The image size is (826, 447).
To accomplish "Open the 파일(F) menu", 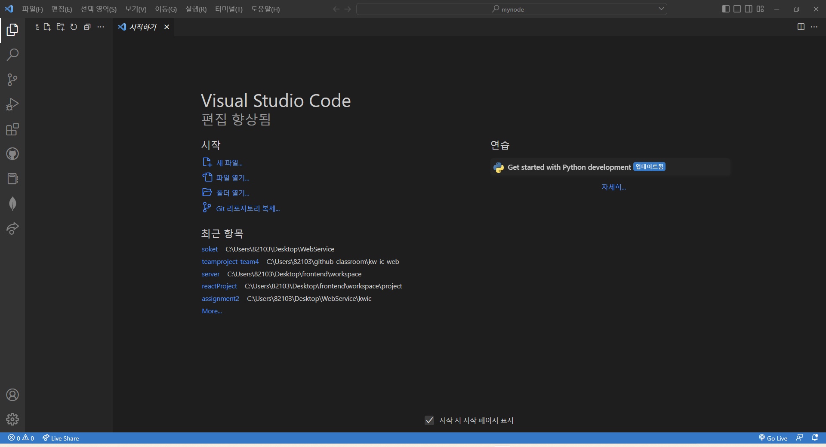I will [33, 9].
